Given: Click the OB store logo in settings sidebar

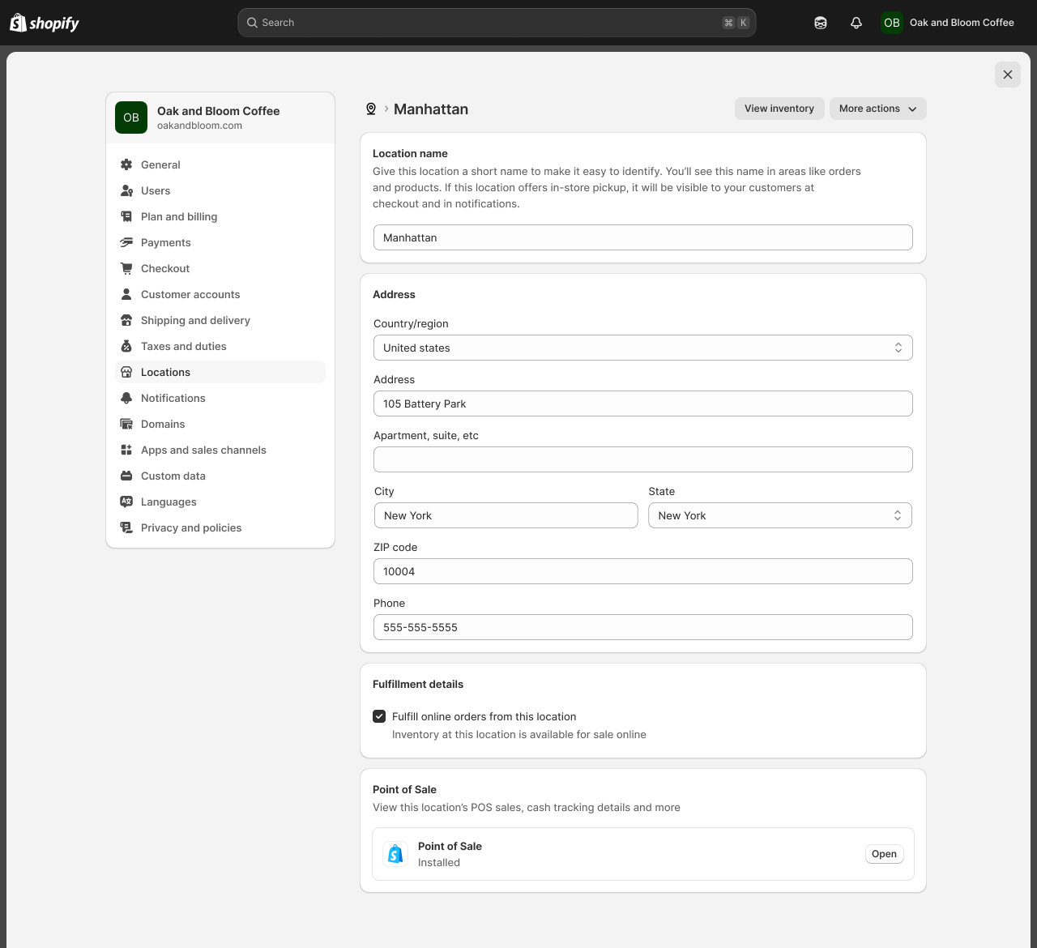Looking at the screenshot, I should pyautogui.click(x=131, y=117).
